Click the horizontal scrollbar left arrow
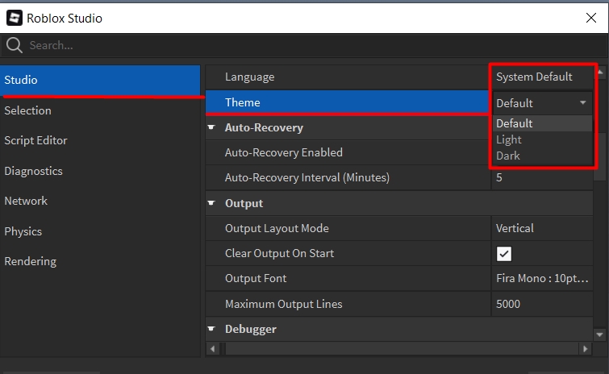609x374 pixels. (x=212, y=349)
